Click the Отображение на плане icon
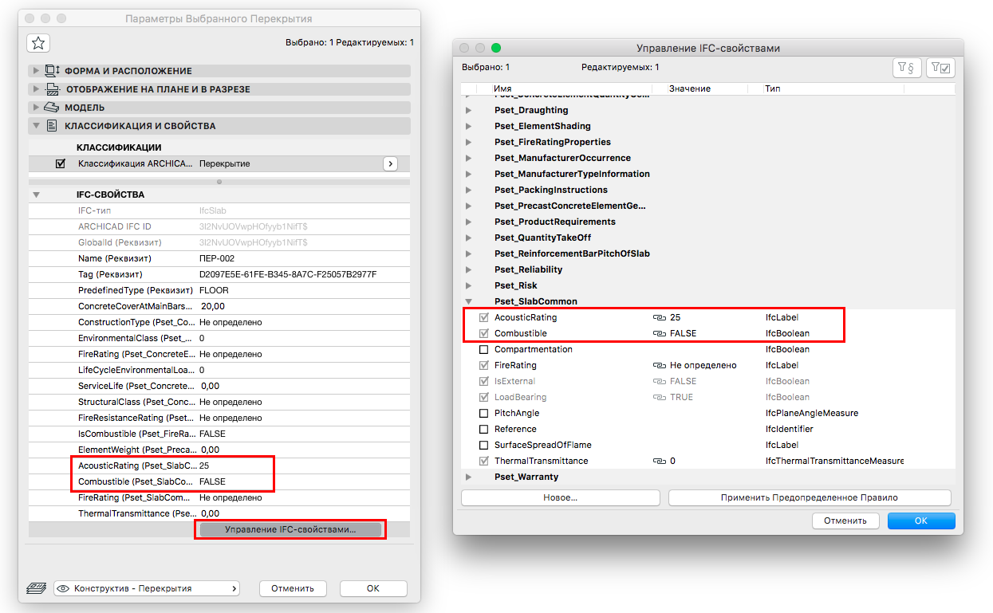This screenshot has width=993, height=613. click(x=53, y=89)
